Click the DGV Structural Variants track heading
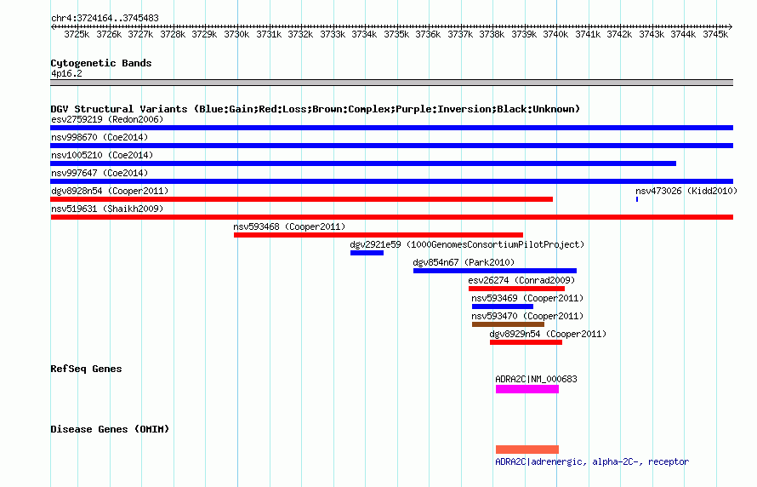Screen dimensions: 757x487 pos(316,109)
